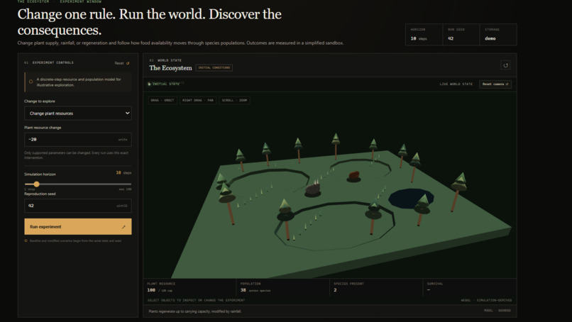572x322 pixels.
Task: Click the POPULATION value 38
Action: point(243,290)
